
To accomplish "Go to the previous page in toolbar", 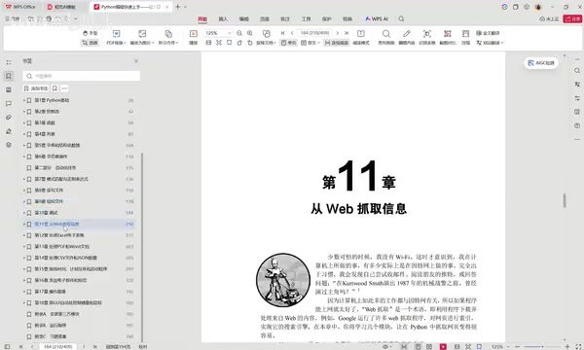I will (x=292, y=33).
